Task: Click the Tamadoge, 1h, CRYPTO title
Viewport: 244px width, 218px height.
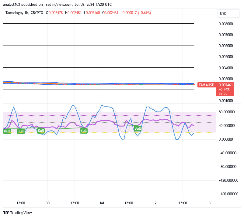Action: coord(24,13)
